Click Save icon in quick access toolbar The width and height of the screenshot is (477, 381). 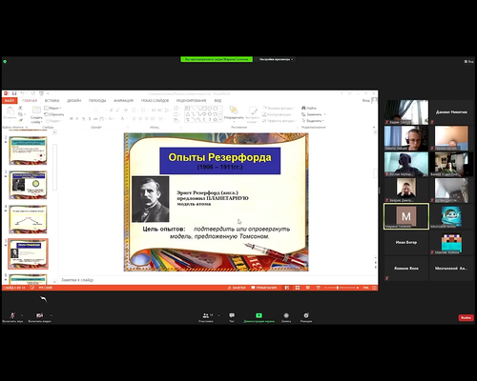[14, 93]
